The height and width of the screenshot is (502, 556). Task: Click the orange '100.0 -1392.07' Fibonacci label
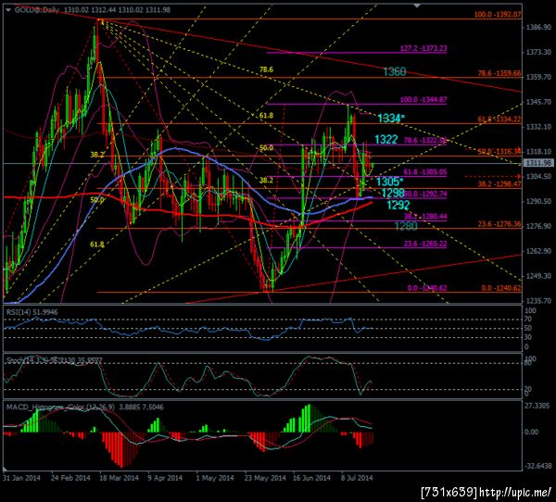[x=498, y=15]
